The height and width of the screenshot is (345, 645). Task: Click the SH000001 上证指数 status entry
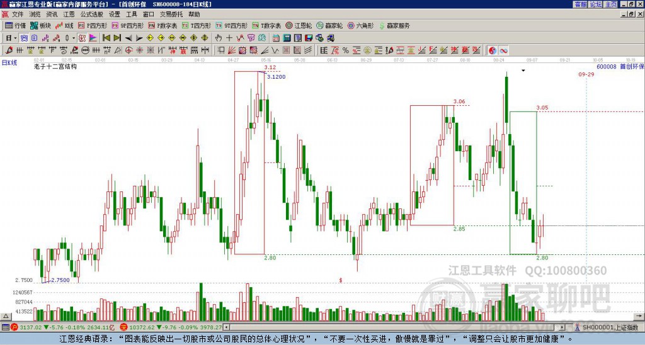click(x=610, y=327)
